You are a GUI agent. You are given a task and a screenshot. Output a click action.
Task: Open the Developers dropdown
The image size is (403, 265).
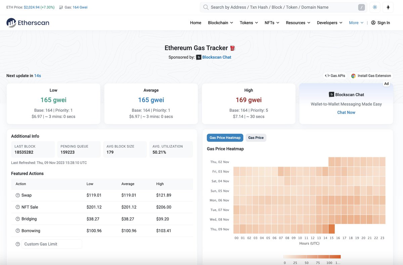point(329,23)
